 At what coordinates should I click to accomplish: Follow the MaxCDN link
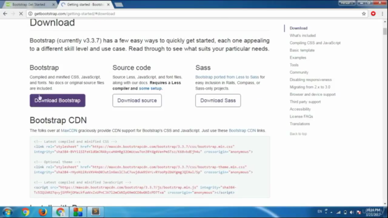pyautogui.click(x=69, y=130)
